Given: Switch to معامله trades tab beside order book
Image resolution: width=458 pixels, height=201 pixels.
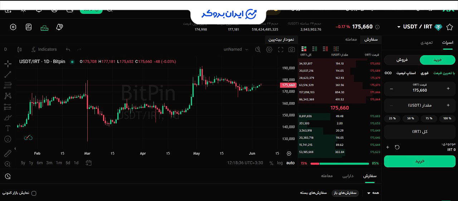Looking at the screenshot, I should click(351, 39).
